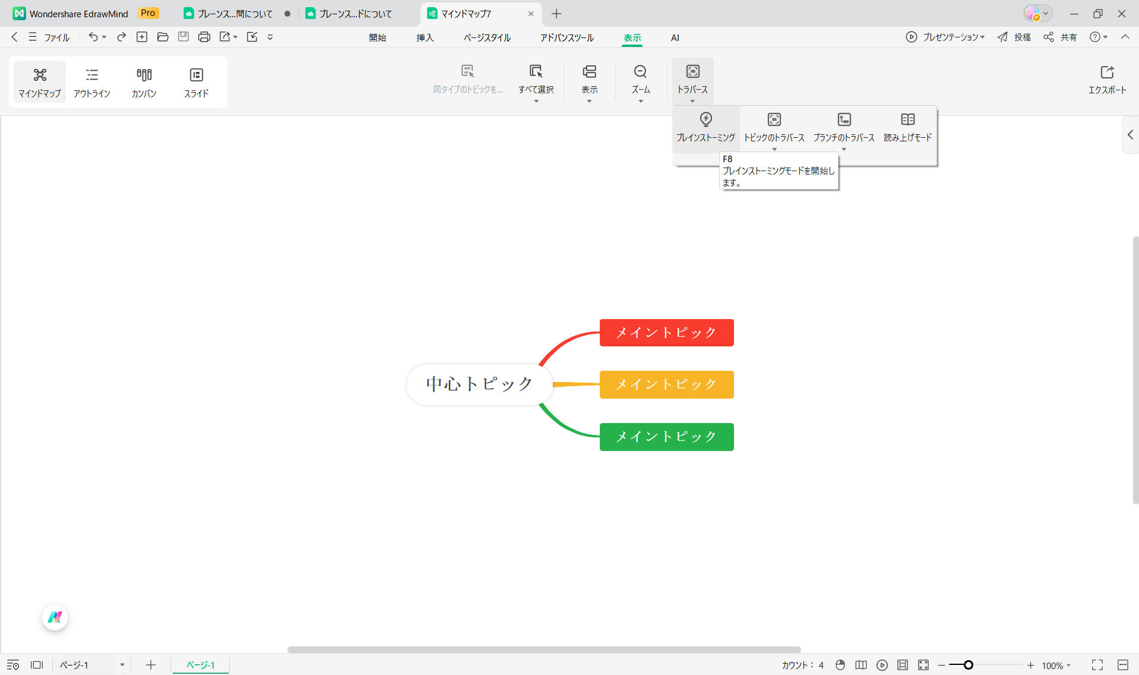Start プレゼンテーション from the top right
The height and width of the screenshot is (675, 1139).
click(945, 37)
